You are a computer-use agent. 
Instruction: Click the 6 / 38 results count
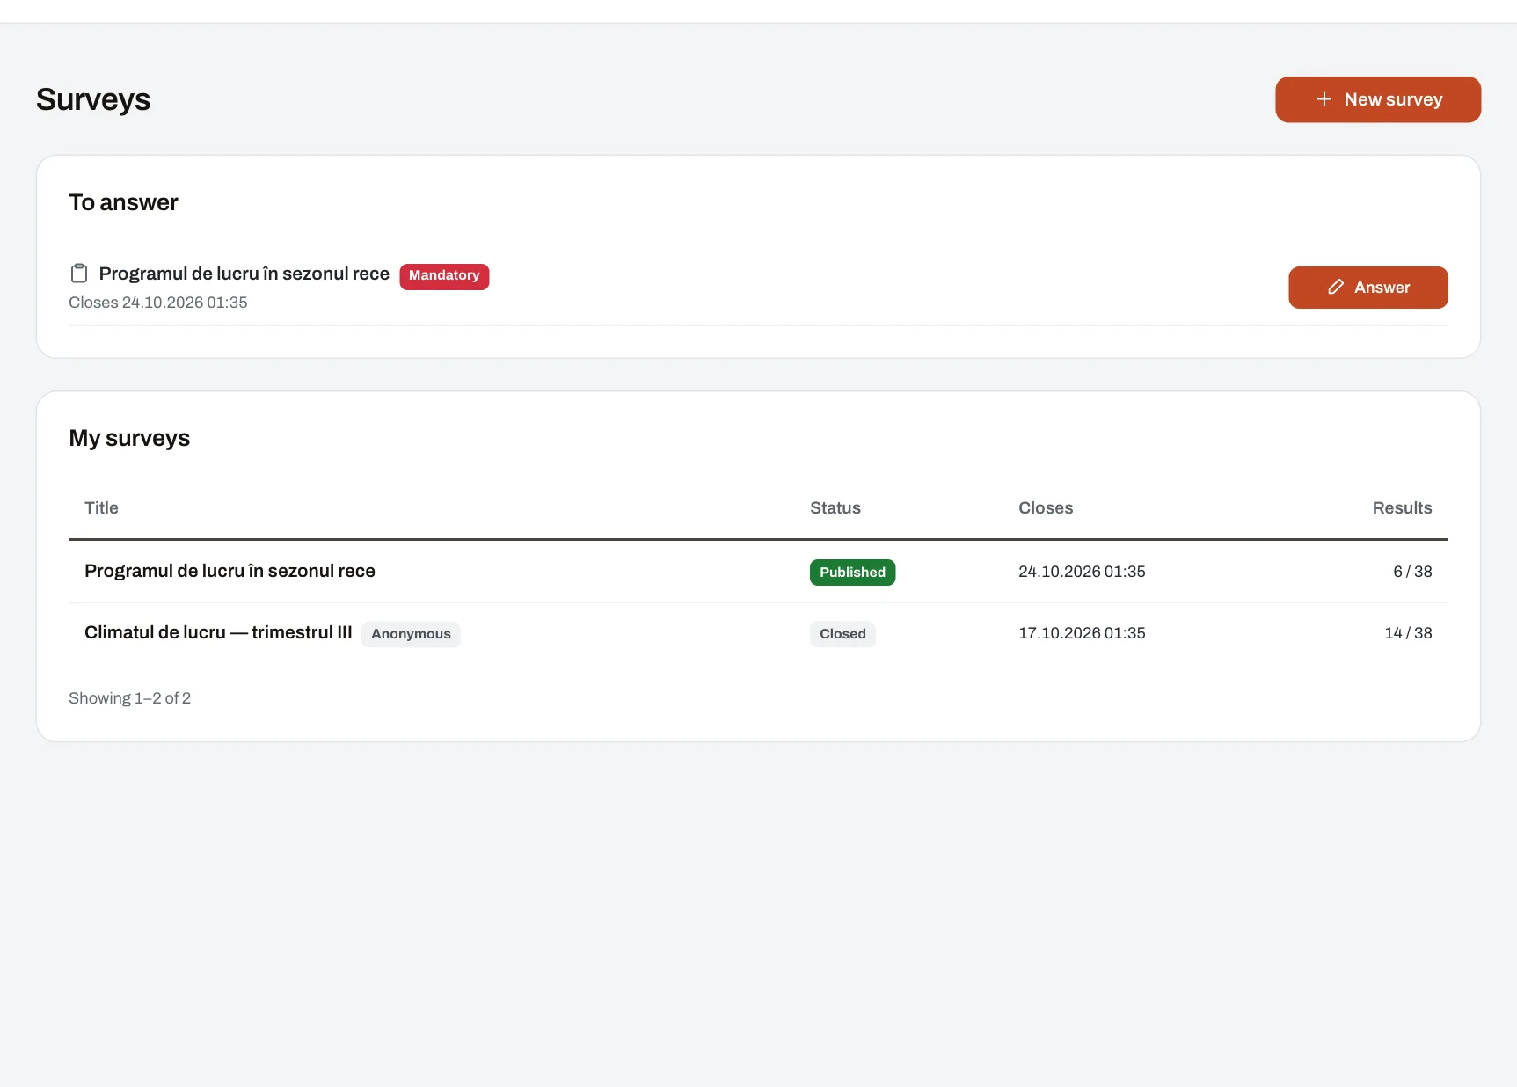pyautogui.click(x=1412, y=572)
